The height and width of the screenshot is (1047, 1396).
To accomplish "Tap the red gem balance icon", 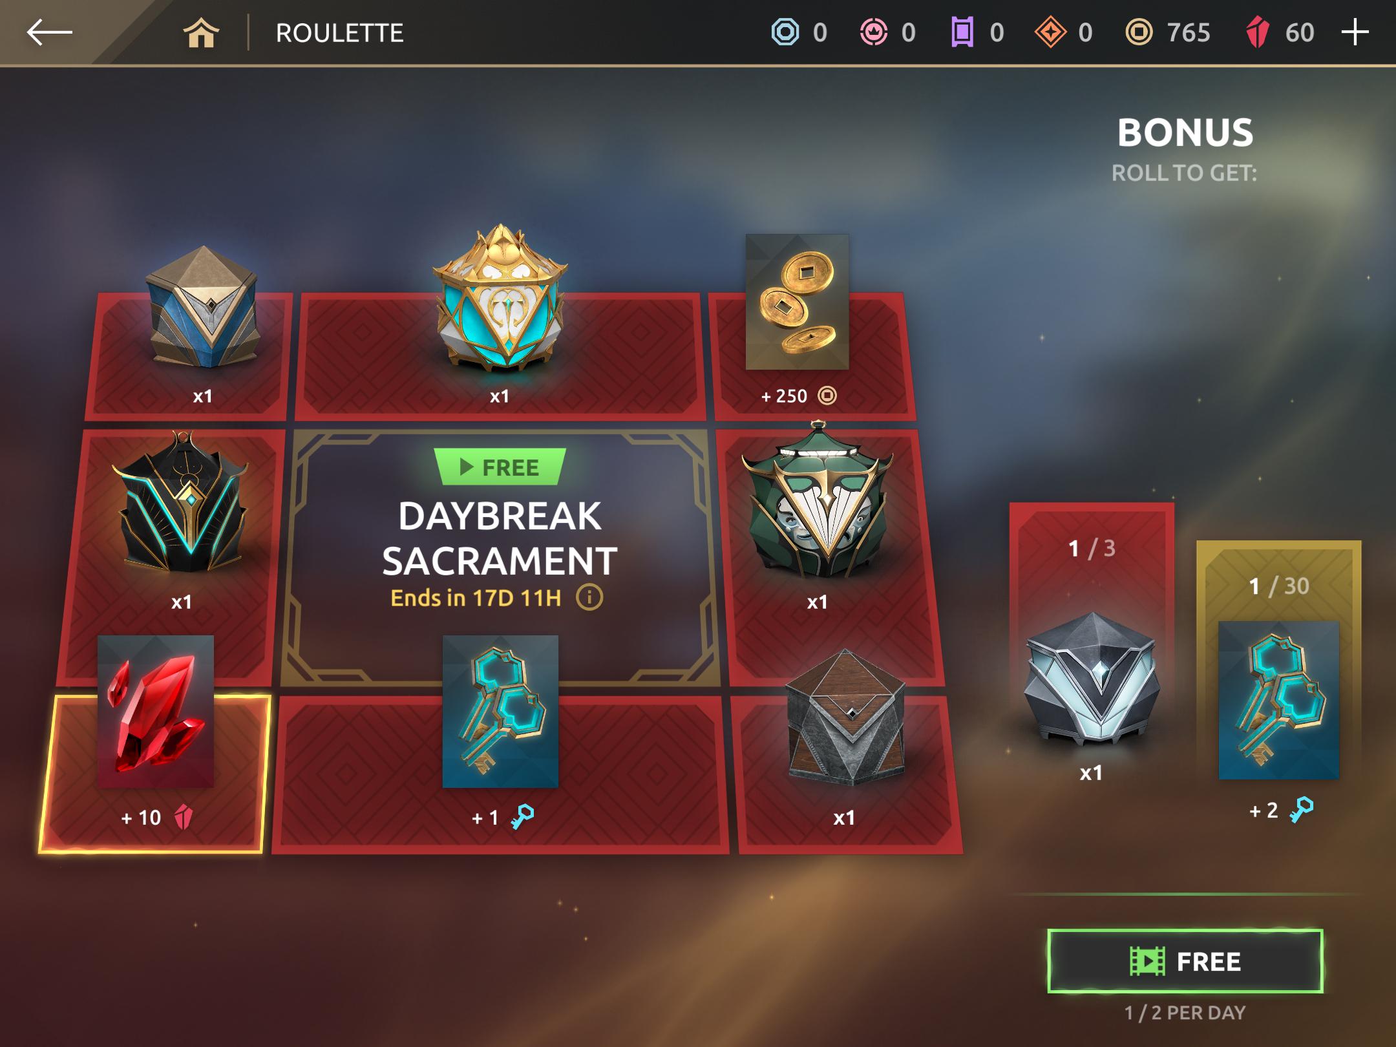I will (1258, 32).
